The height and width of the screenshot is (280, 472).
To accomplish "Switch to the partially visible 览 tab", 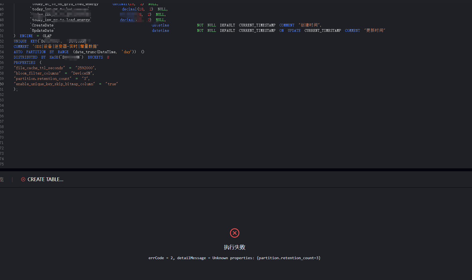I will click(2, 180).
